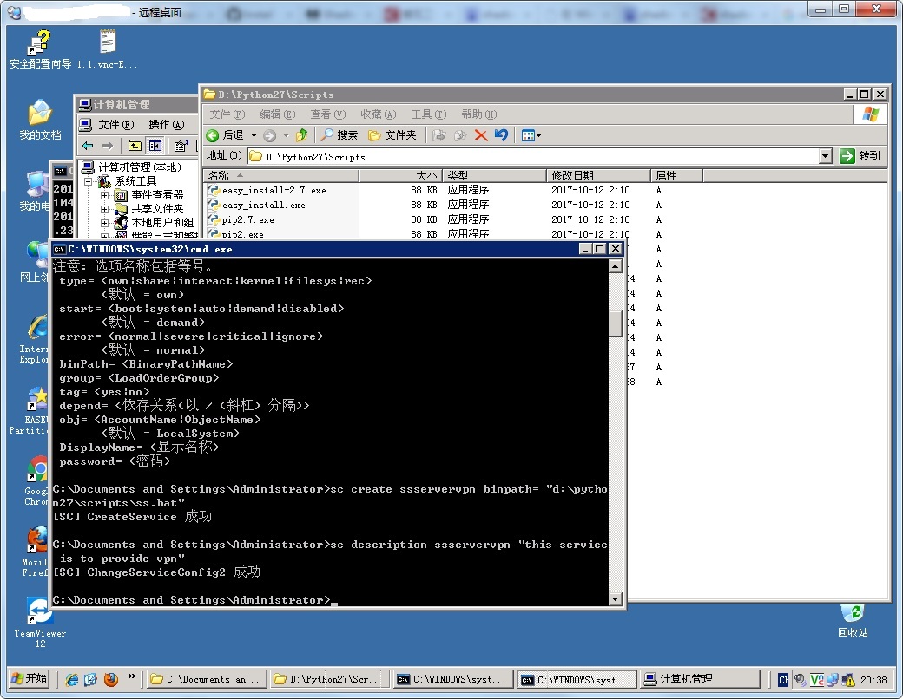903x699 pixels.
Task: Click the back arrow in 计算机管理 toolbar
Action: tap(88, 146)
